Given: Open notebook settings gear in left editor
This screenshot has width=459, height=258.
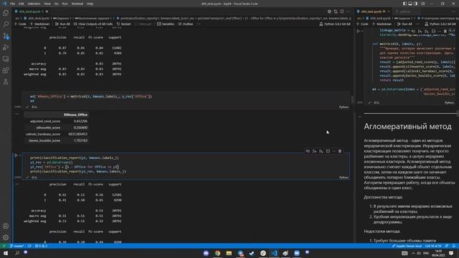Looking at the screenshot, I should (x=329, y=11).
